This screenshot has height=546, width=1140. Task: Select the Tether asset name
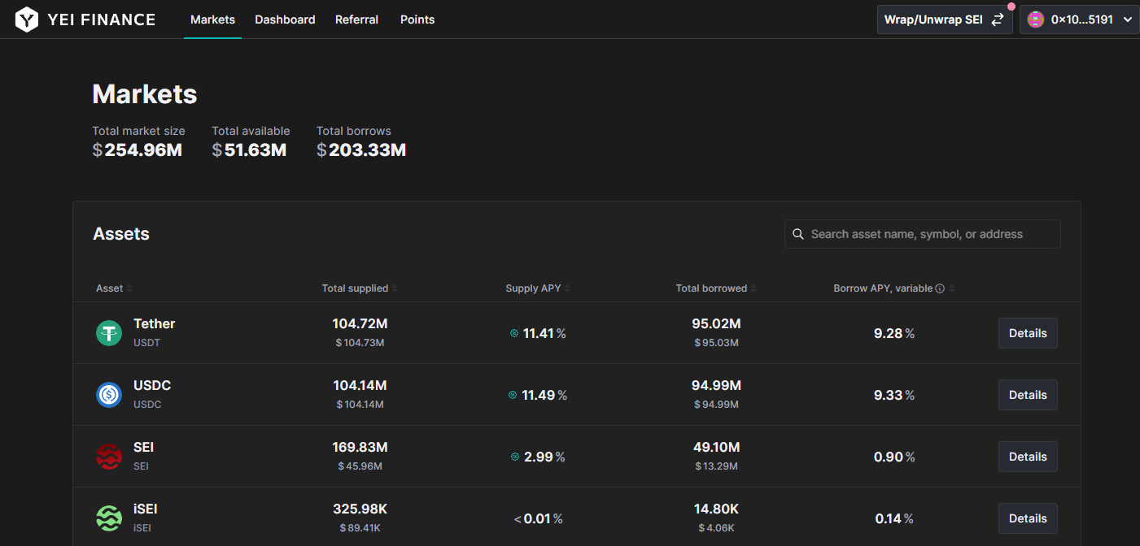155,324
